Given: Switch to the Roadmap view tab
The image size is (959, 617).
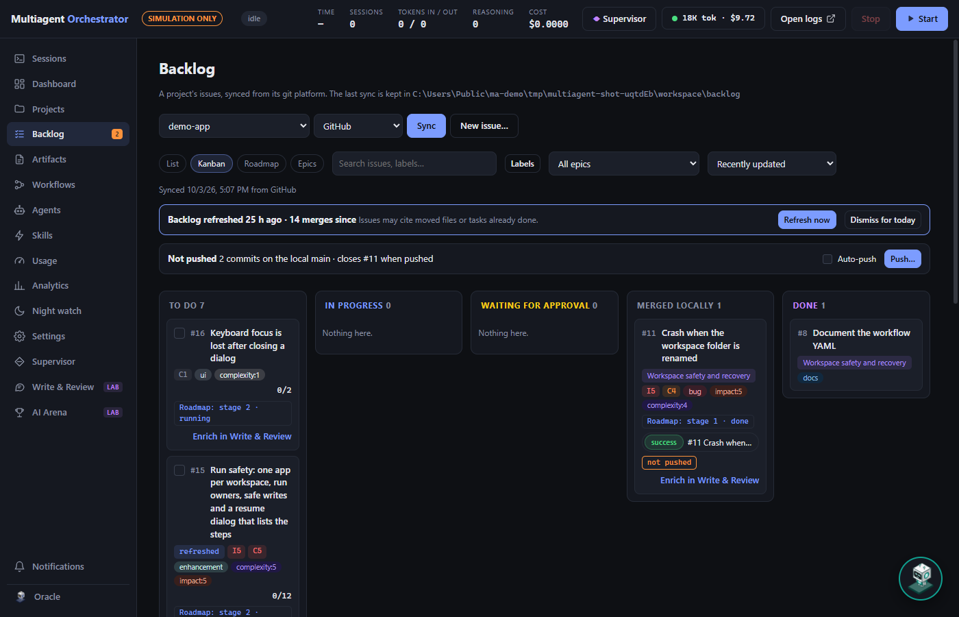Looking at the screenshot, I should coord(262,164).
